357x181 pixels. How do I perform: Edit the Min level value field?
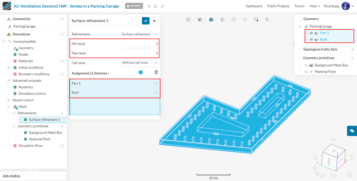pos(140,44)
